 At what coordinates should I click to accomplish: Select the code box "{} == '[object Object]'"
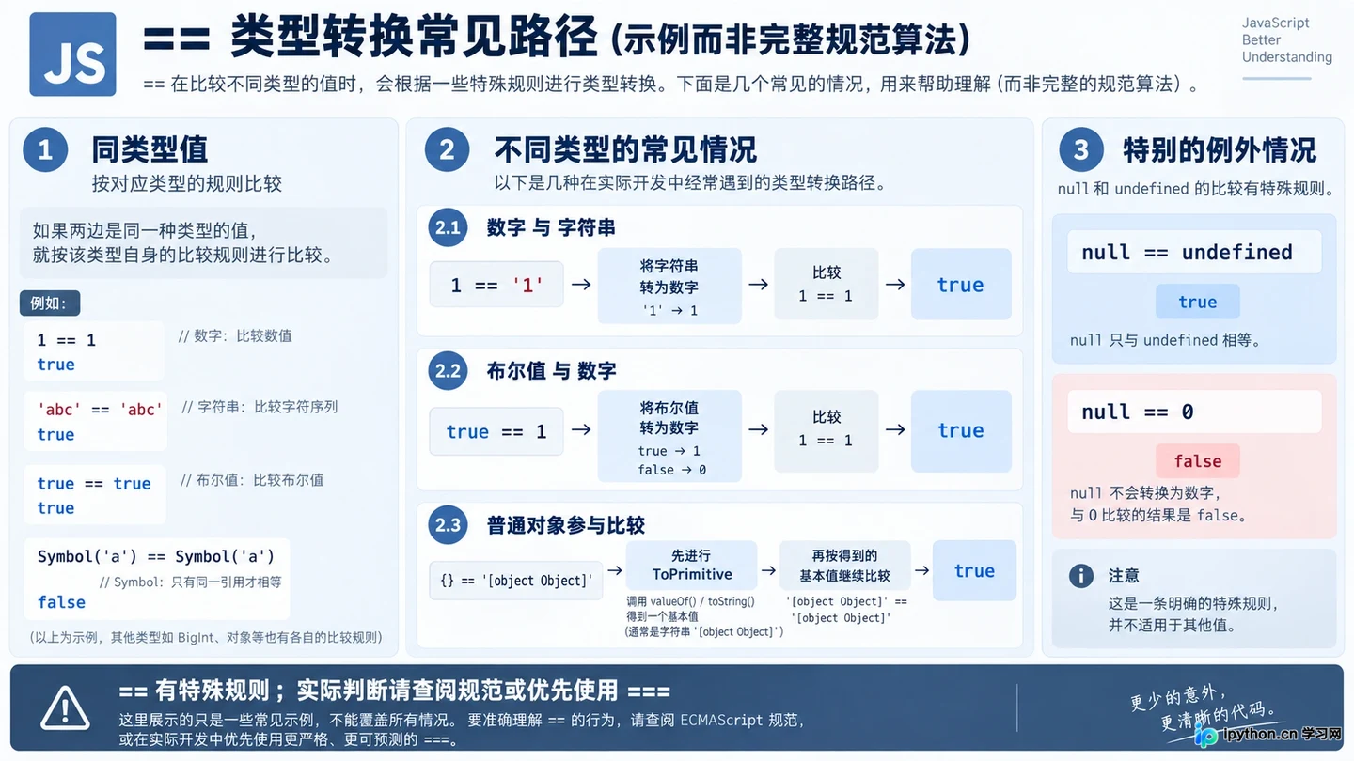click(516, 581)
